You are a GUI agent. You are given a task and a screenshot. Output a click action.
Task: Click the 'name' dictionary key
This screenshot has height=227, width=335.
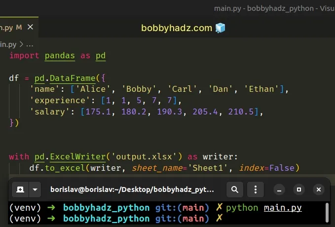pyautogui.click(x=45, y=89)
